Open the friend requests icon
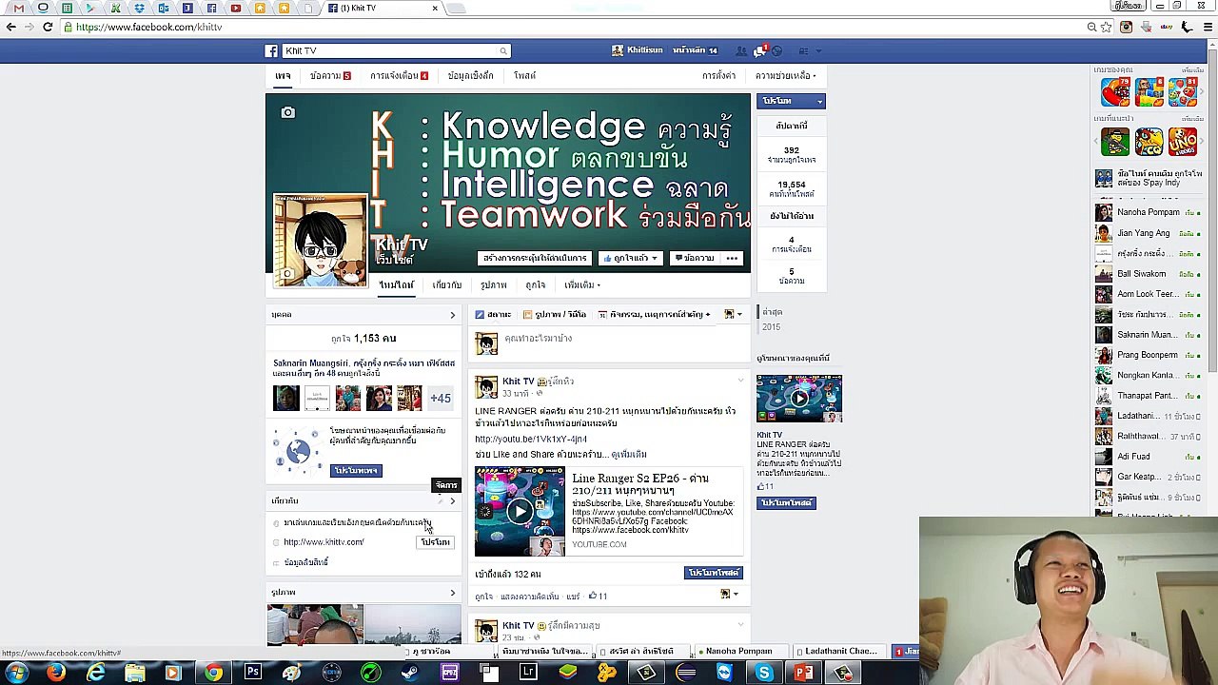1218x685 pixels. [741, 50]
